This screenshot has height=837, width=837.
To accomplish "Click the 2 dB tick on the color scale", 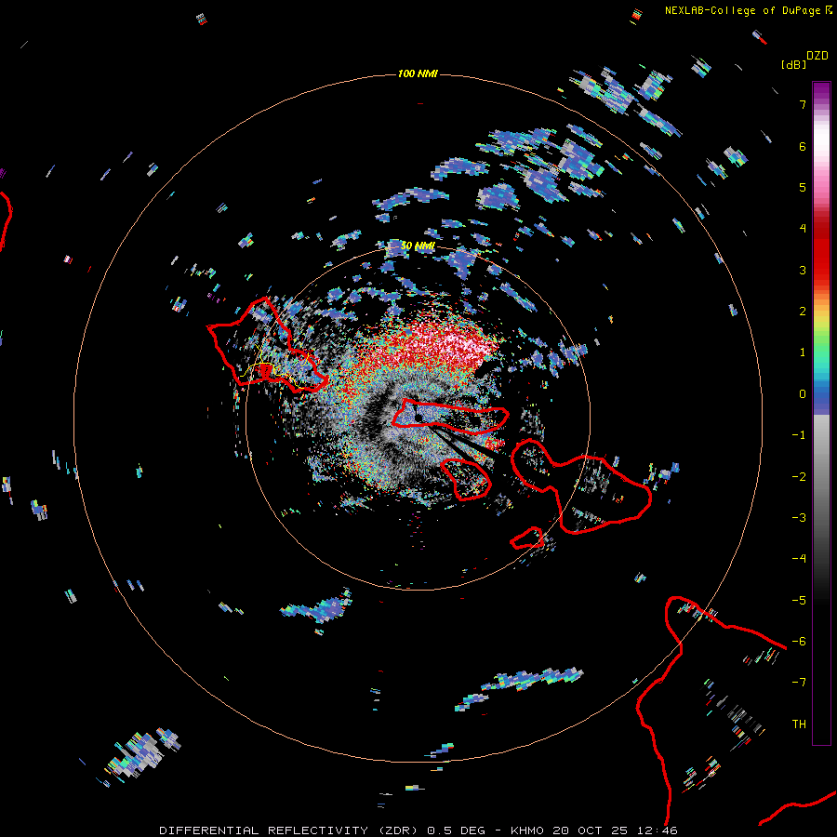I will click(x=803, y=312).
